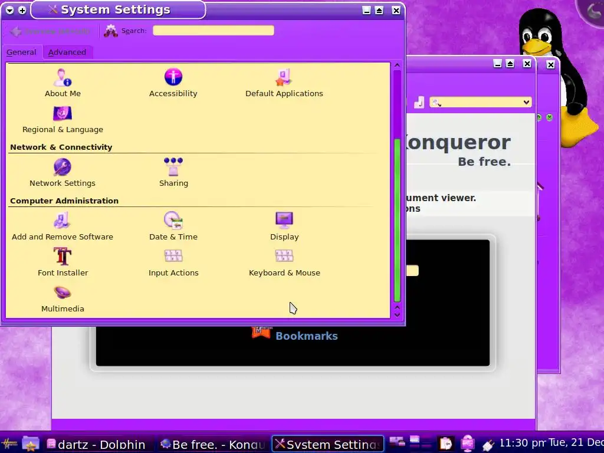
Task: Click the Konqueror heading text
Action: click(x=458, y=142)
